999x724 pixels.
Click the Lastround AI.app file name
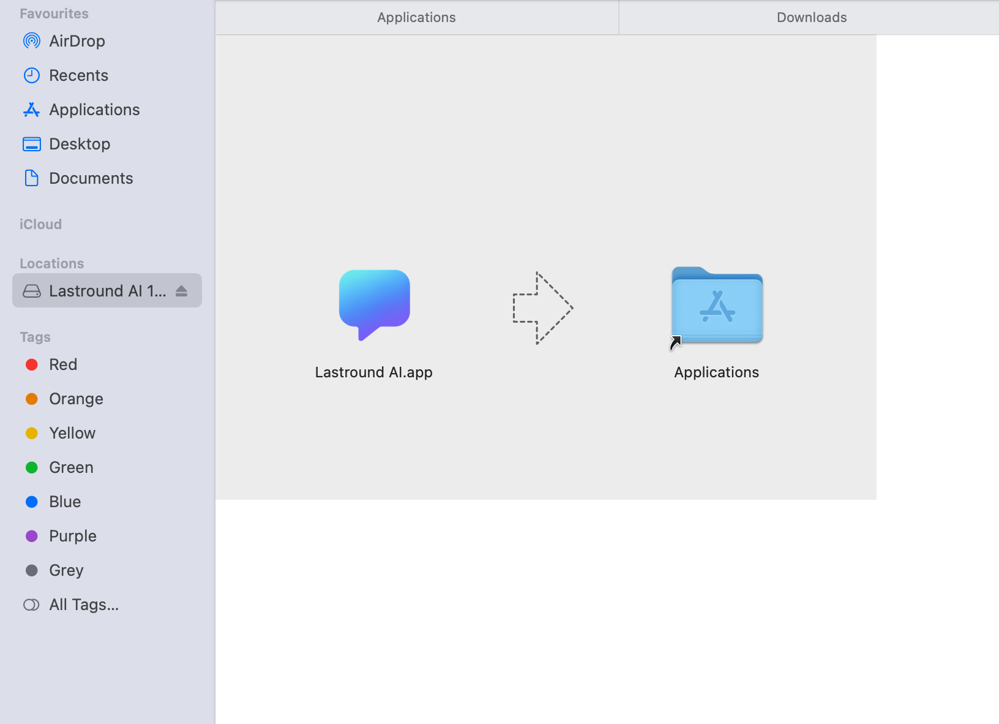click(374, 372)
